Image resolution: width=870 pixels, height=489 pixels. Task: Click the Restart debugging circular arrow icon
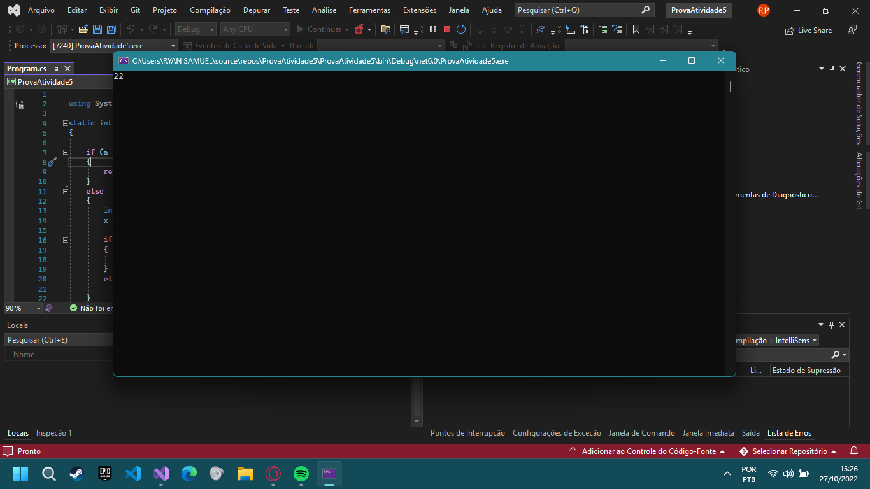[x=461, y=29]
